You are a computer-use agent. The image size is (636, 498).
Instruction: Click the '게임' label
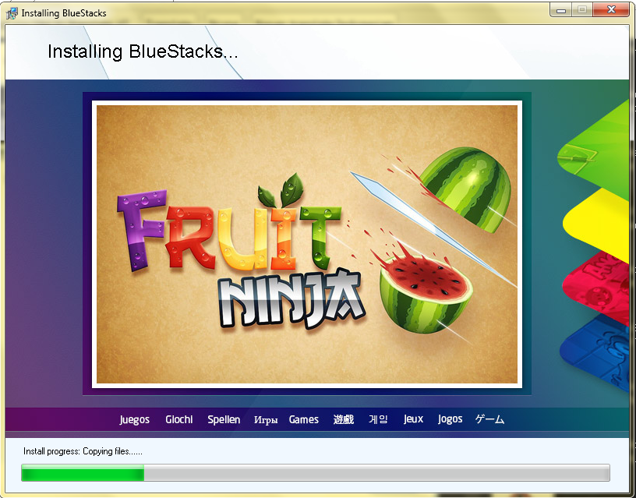coord(378,419)
